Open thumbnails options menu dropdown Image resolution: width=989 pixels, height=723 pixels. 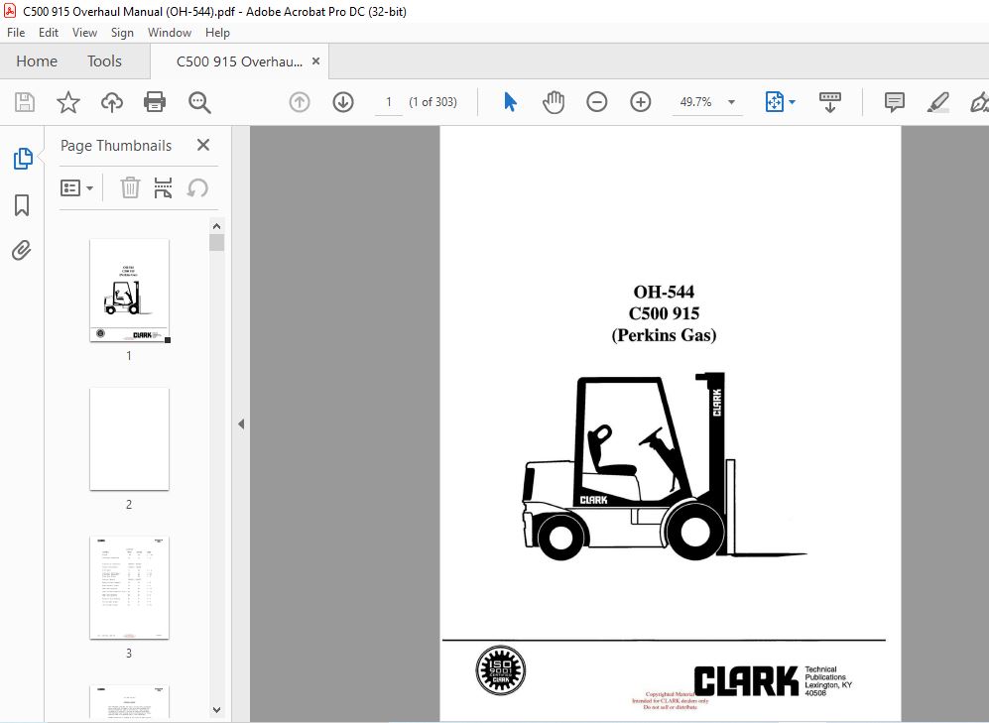click(76, 187)
